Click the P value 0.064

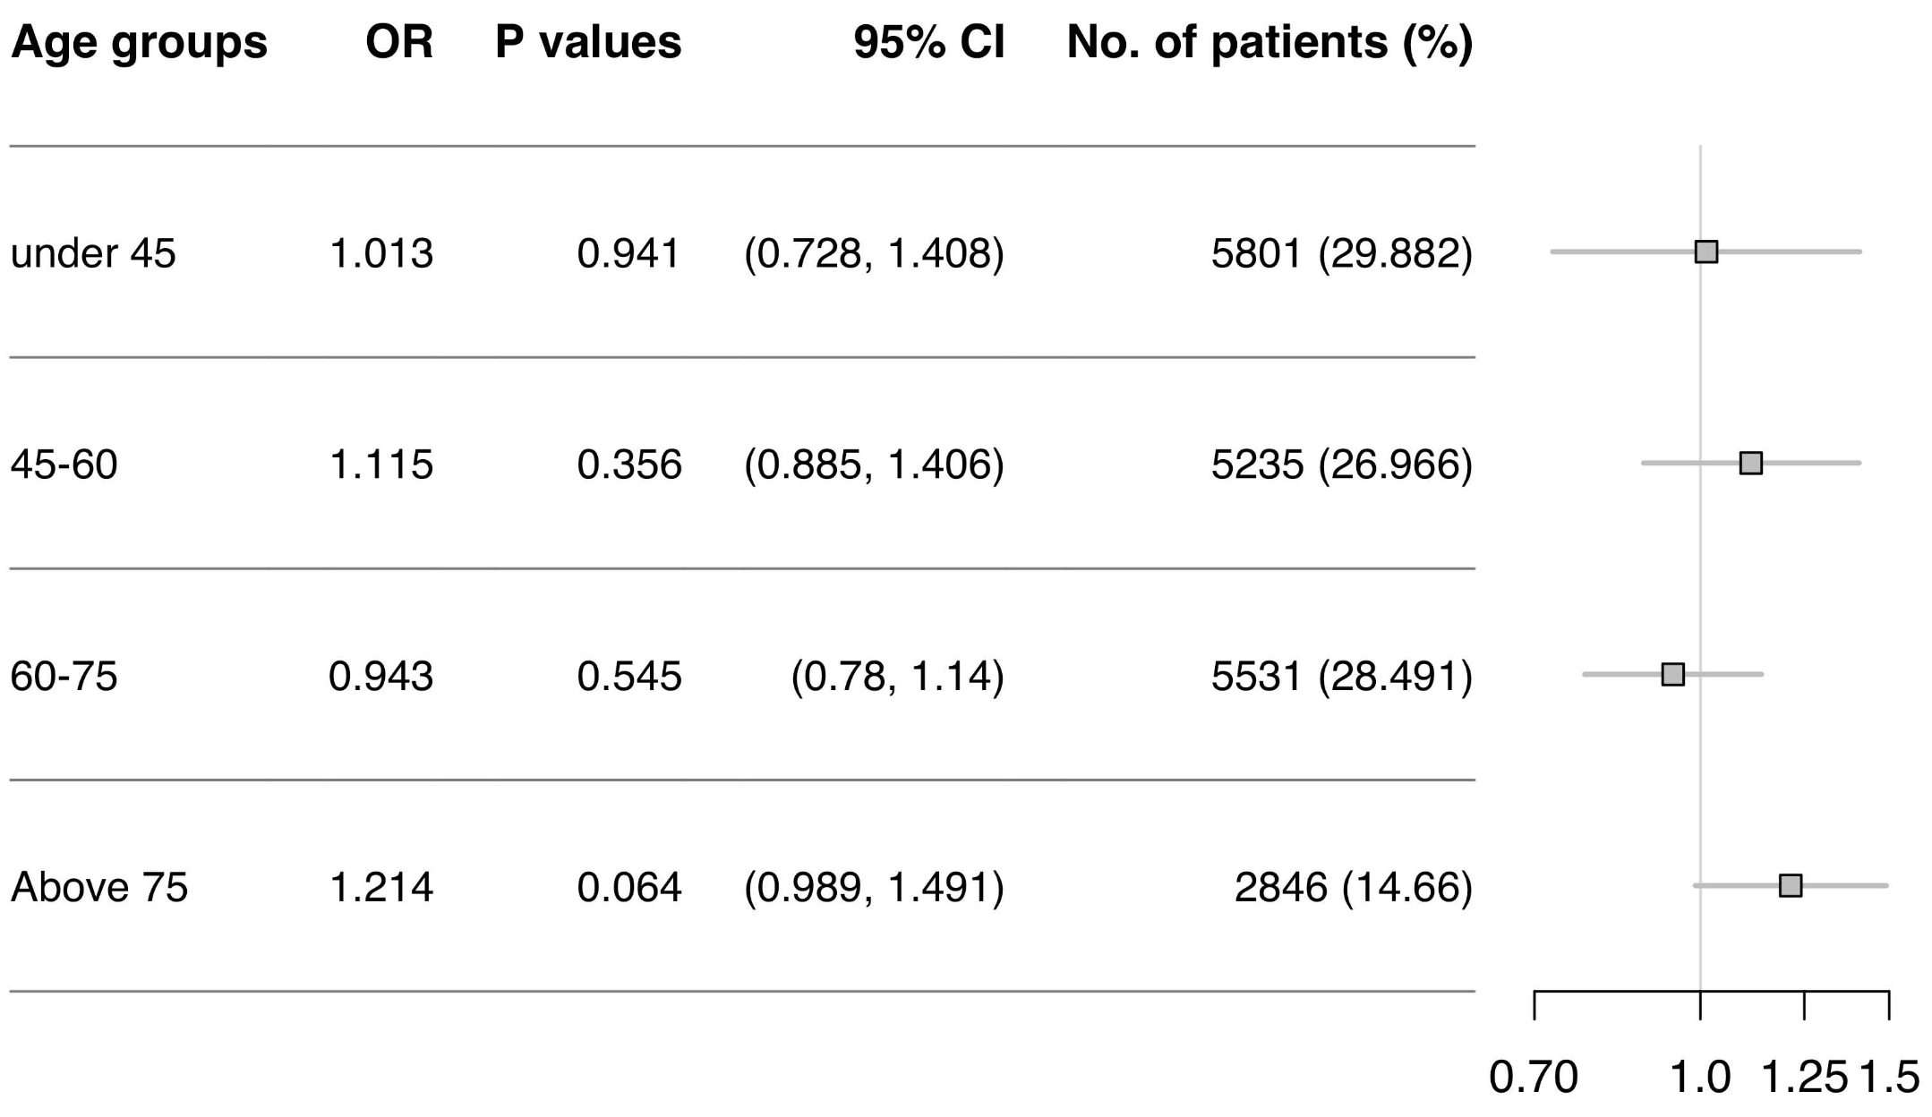(628, 887)
